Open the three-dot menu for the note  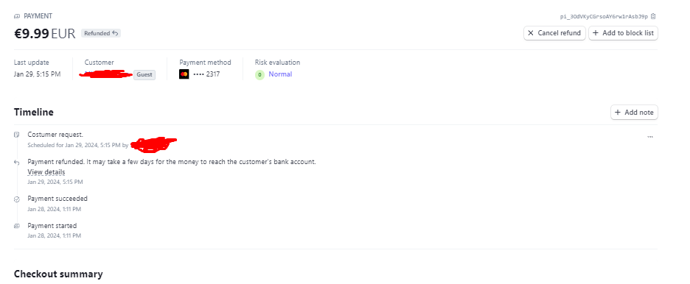[650, 137]
